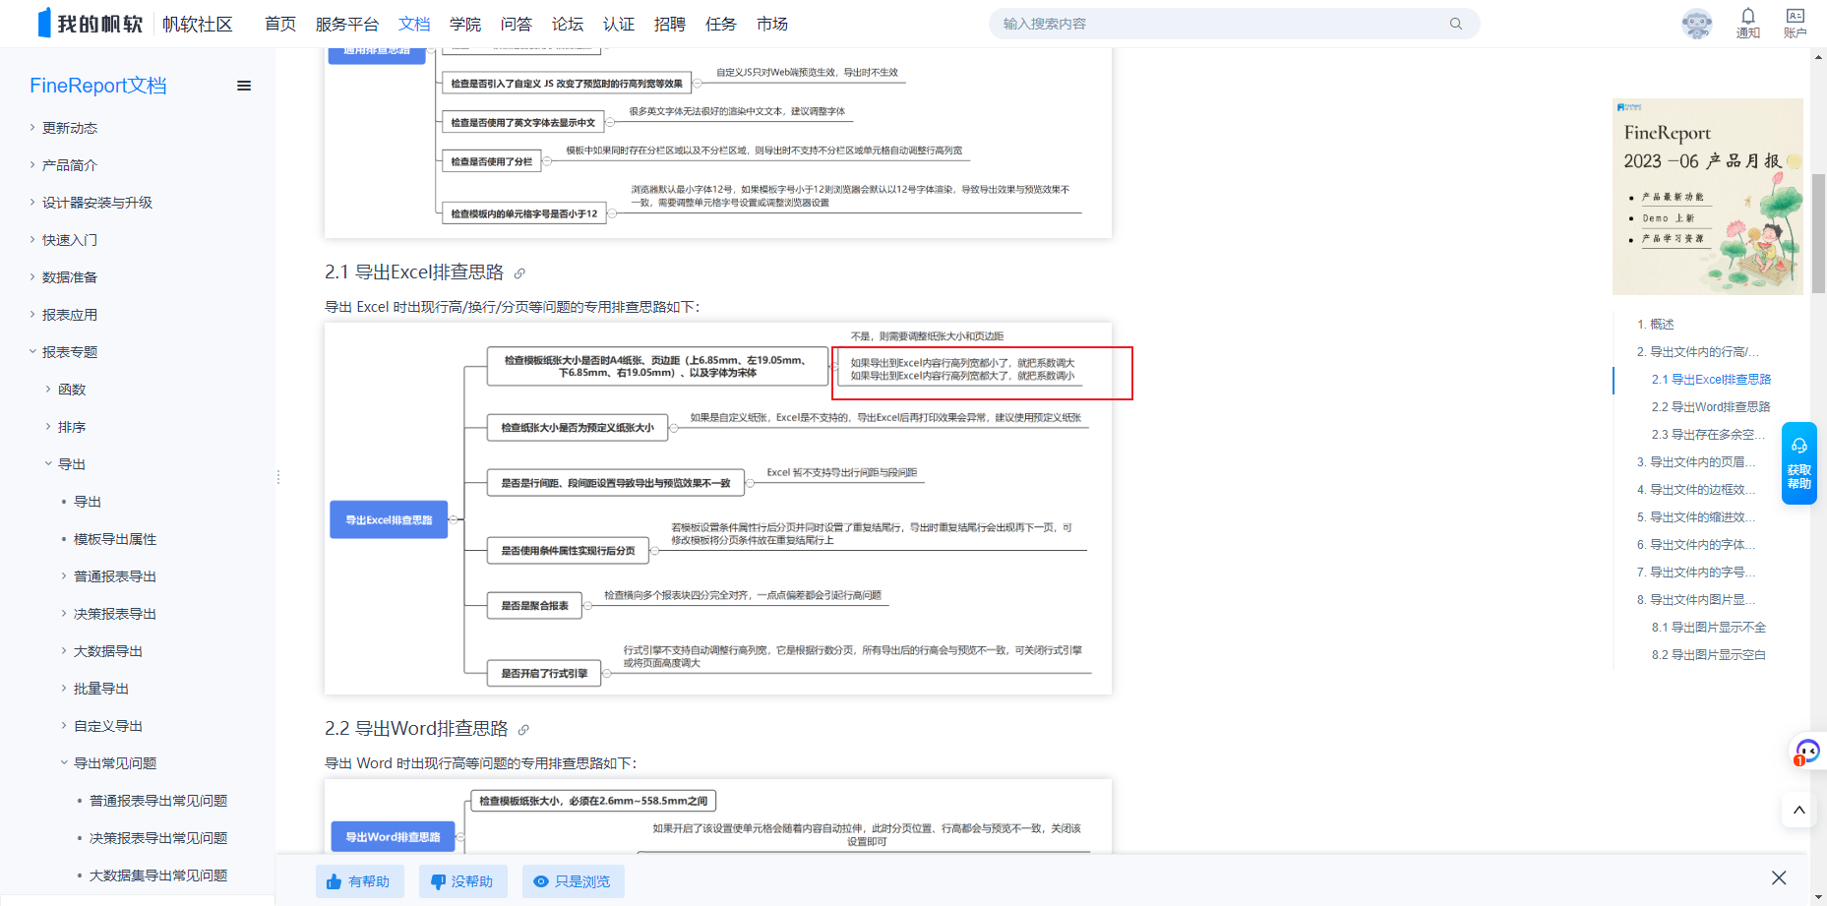The image size is (1827, 906).
Task: Click the thumbs-up 有帮助 button
Action: (x=359, y=881)
